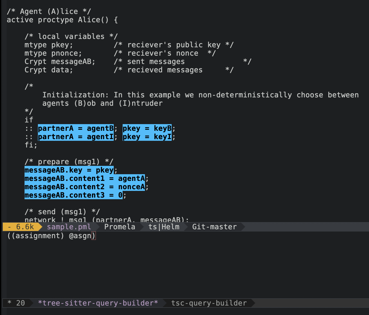Click the highlighted pkey = keyI assignment
This screenshot has height=315, width=369.
click(147, 137)
